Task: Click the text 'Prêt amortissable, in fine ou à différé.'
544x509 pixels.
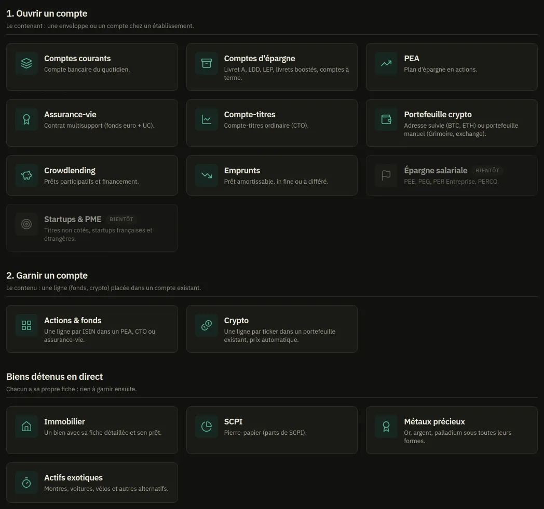Action: [276, 182]
